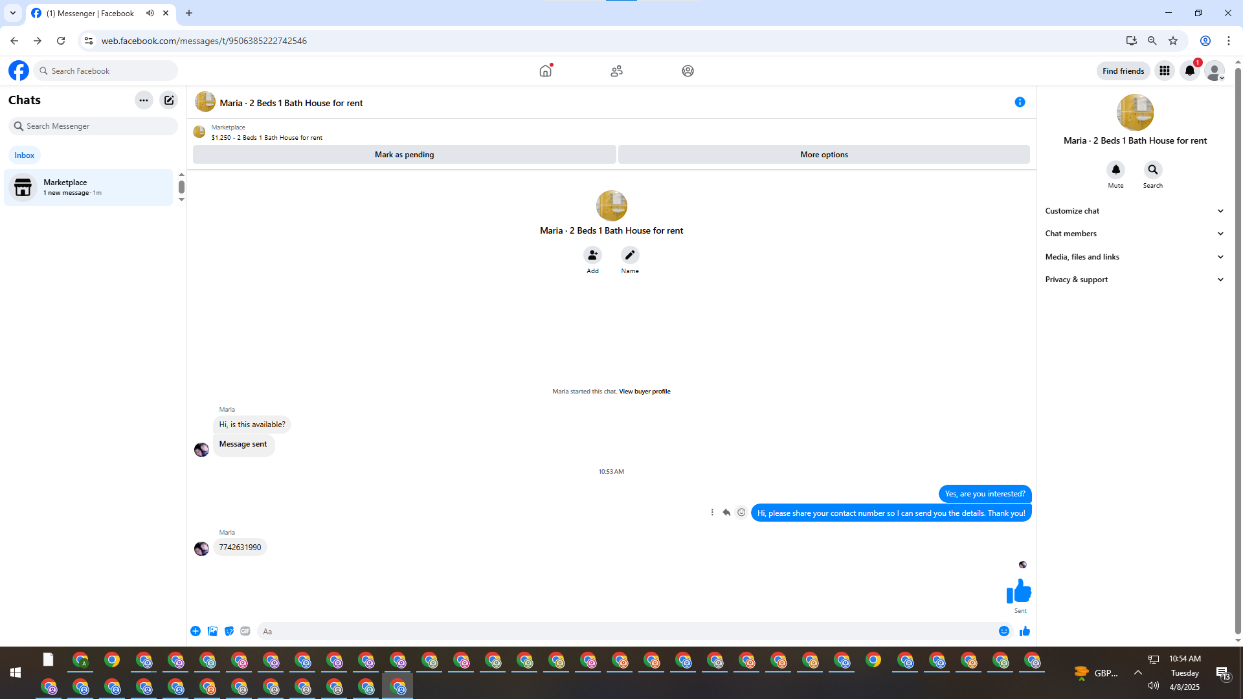Click Mark as pending button
Image resolution: width=1243 pixels, height=699 pixels.
pyautogui.click(x=404, y=155)
